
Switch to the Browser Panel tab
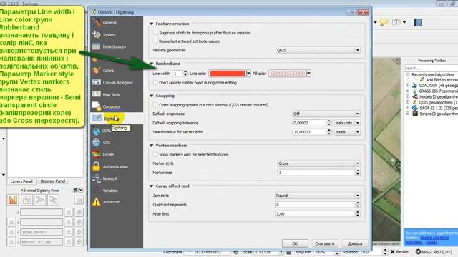[x=52, y=181]
